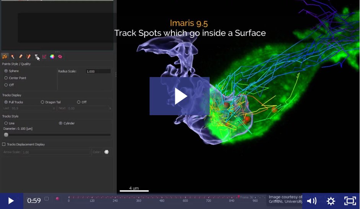Play the video from bottom-bar play button

pos(11,201)
